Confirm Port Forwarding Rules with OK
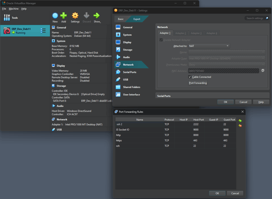Viewport: 272px width, 199px height. (217, 193)
